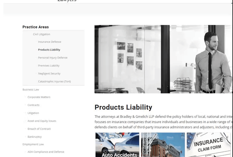The image size is (233, 157).
Task: Open Premises Liability in Practice Areas
Action: (49, 66)
